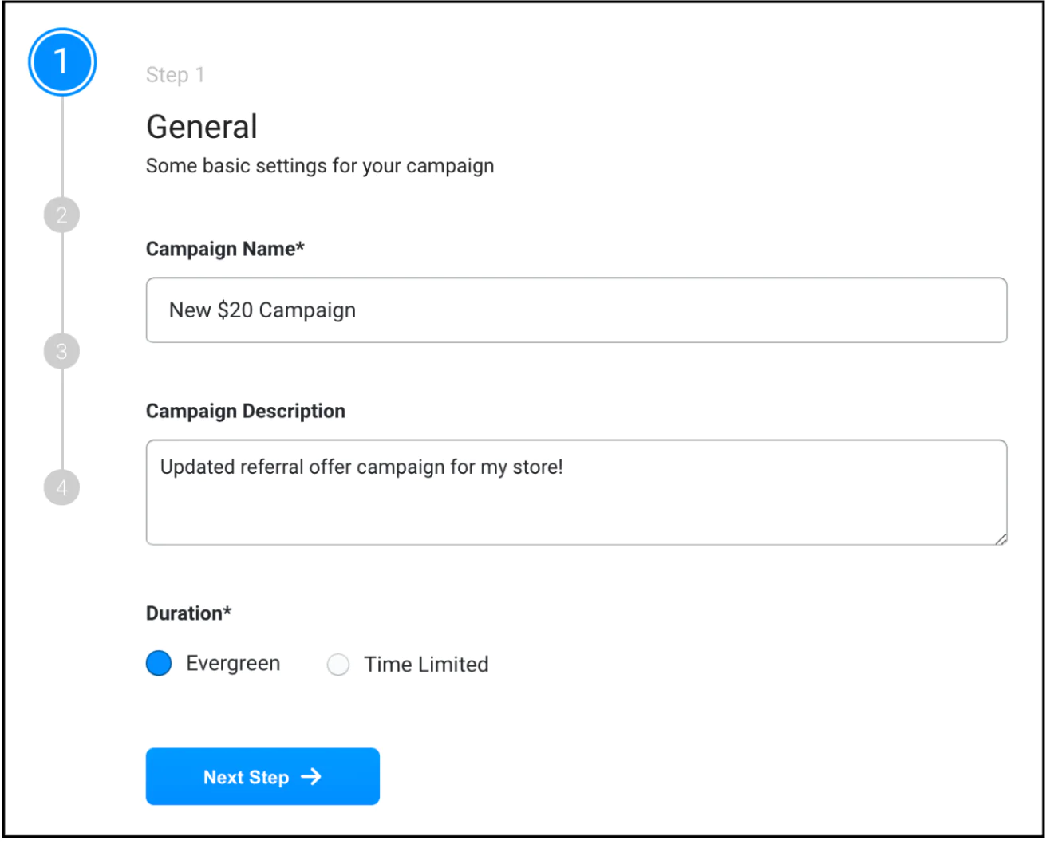The image size is (1050, 844).
Task: Click the Step 1 circle indicator
Action: tap(62, 62)
